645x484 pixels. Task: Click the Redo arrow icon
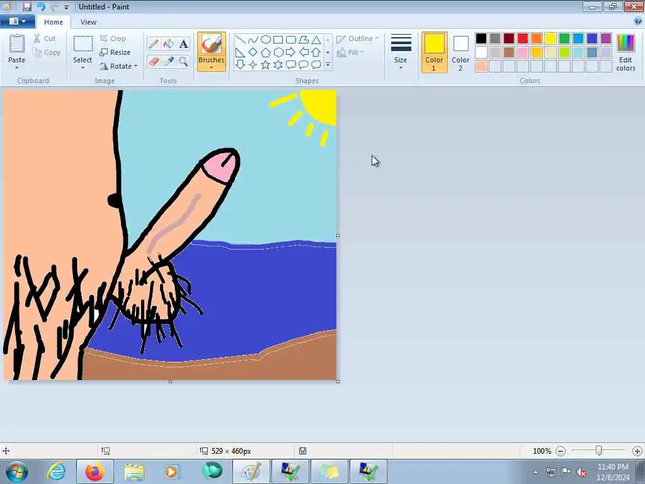[54, 6]
